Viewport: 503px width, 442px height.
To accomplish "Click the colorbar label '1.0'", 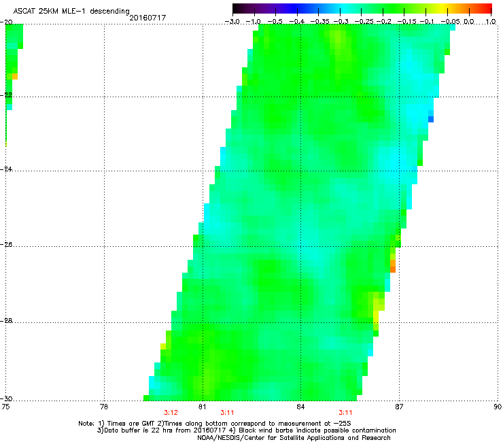I will coord(491,22).
